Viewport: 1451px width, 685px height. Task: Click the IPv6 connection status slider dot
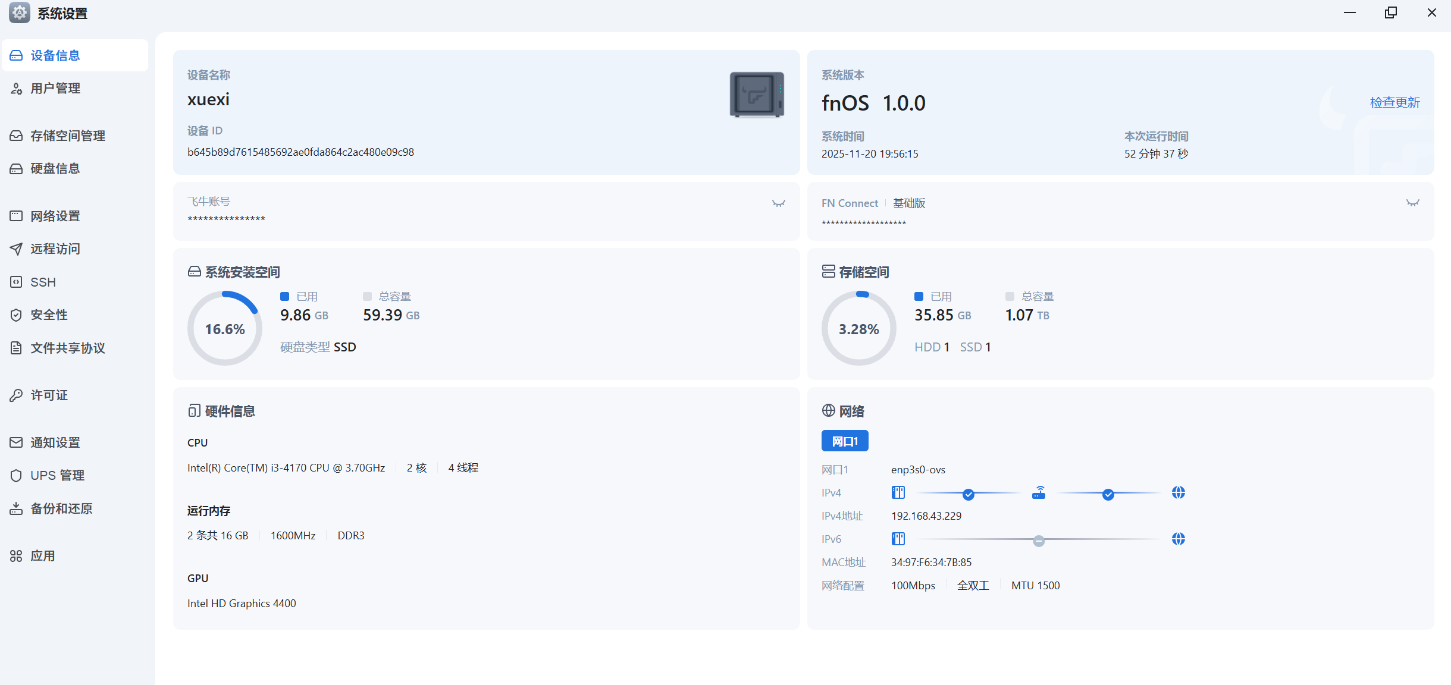[1039, 541]
